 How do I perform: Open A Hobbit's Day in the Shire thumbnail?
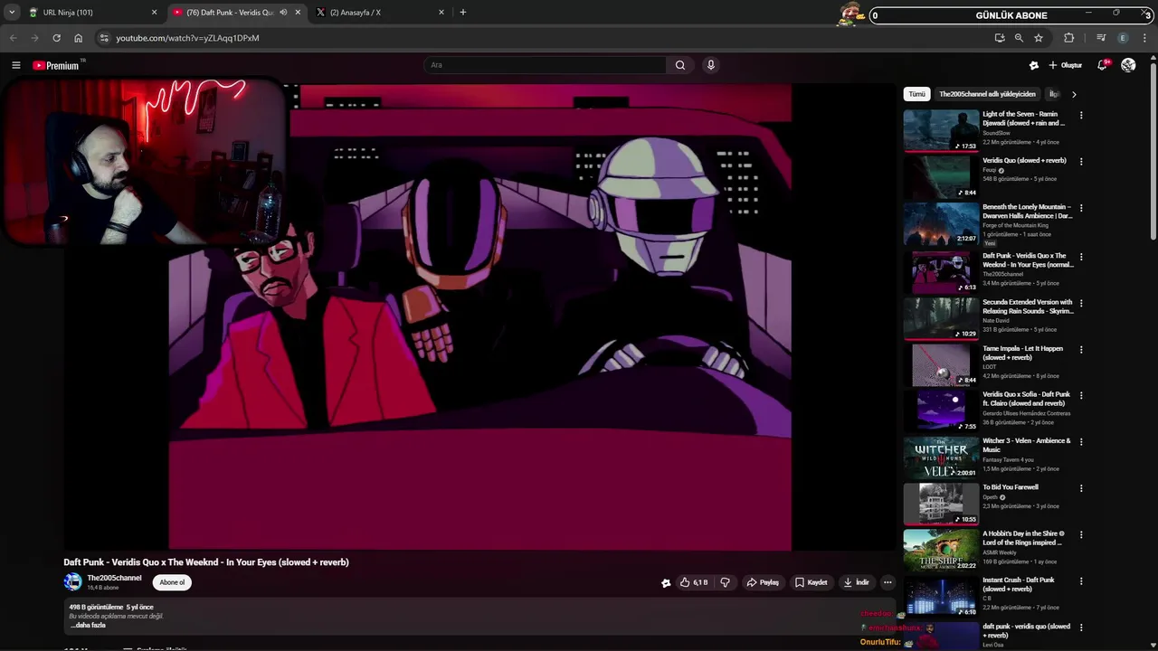point(941,550)
